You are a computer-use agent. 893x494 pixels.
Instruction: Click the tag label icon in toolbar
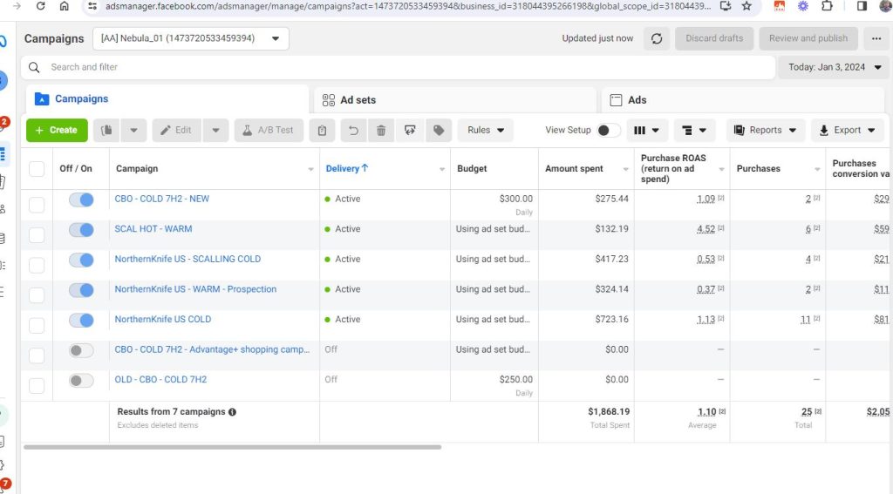coord(439,131)
